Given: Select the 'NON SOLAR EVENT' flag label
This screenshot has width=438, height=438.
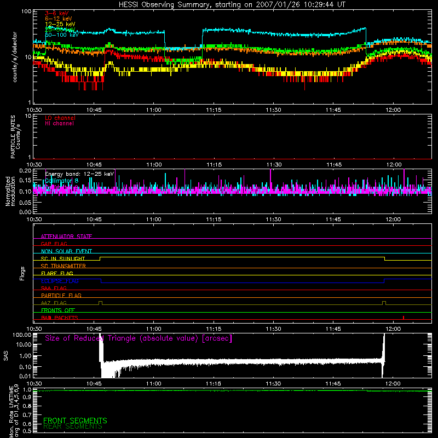Looking at the screenshot, I should tap(66, 251).
